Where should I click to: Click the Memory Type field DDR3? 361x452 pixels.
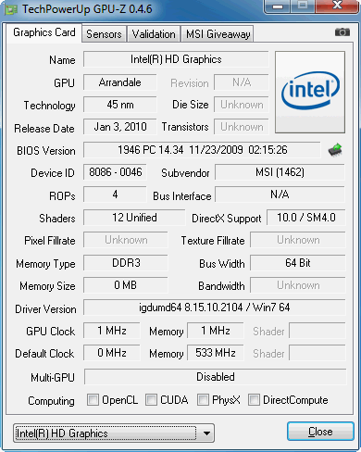(126, 263)
